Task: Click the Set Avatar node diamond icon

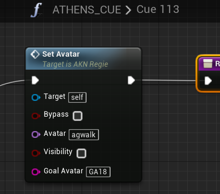Action: pos(35,54)
